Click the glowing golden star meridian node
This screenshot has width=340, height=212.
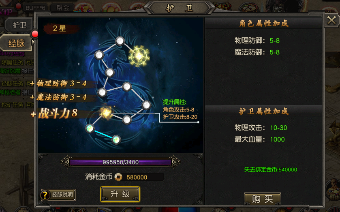139,56
